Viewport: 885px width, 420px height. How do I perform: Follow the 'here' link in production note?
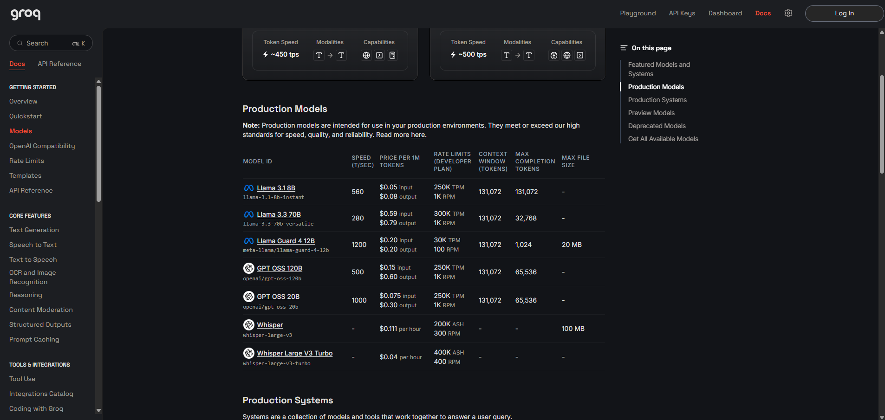[x=417, y=135]
